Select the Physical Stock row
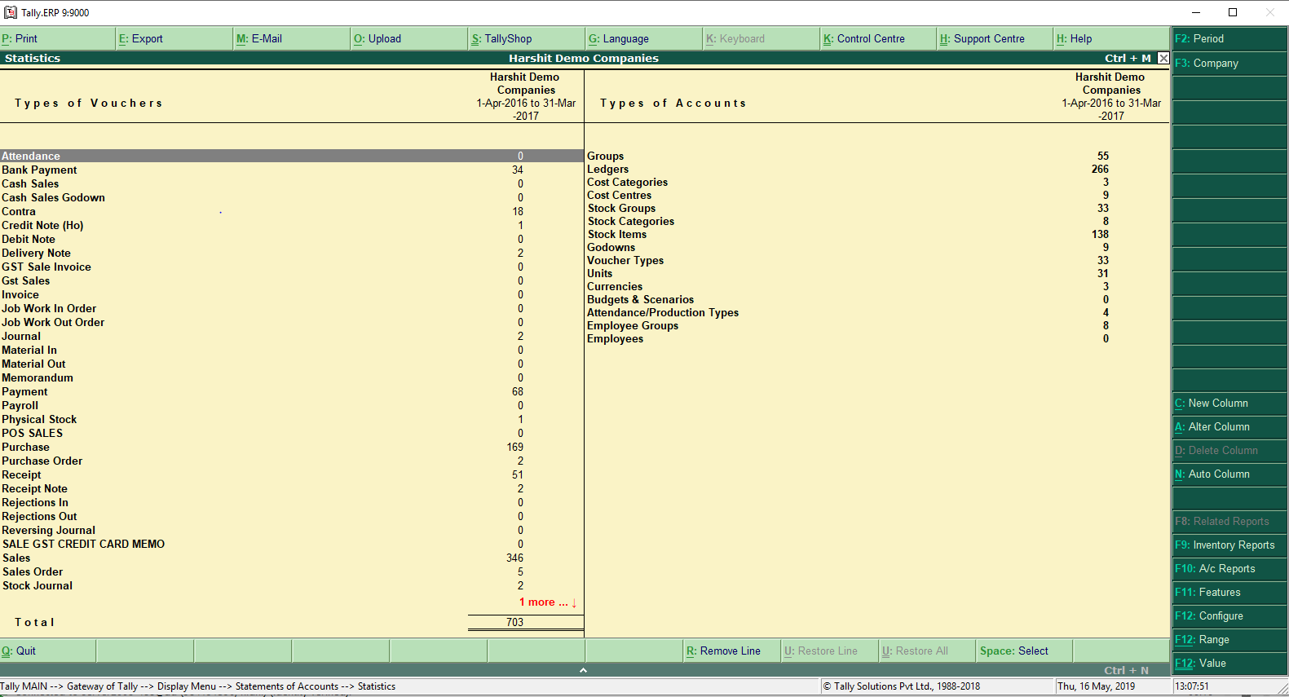The image size is (1289, 697). [291, 419]
